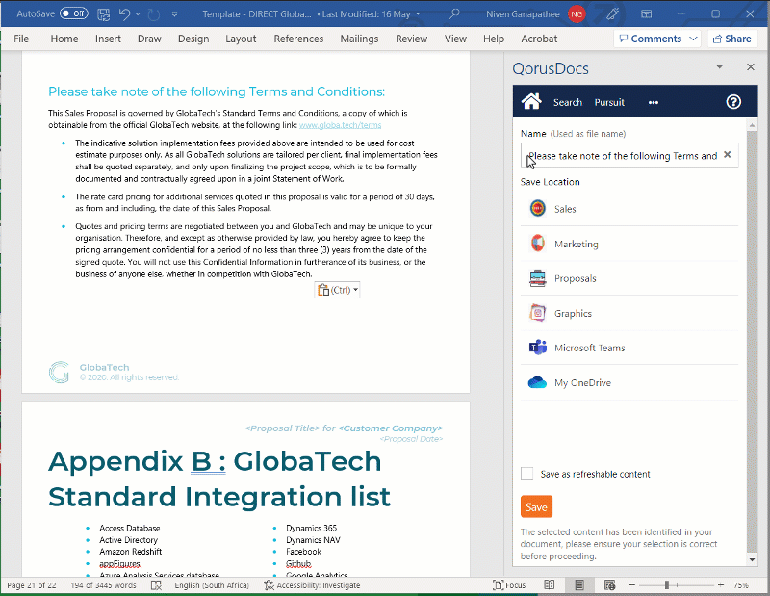The height and width of the screenshot is (596, 770).
Task: Click the spelling check status icon
Action: [156, 585]
